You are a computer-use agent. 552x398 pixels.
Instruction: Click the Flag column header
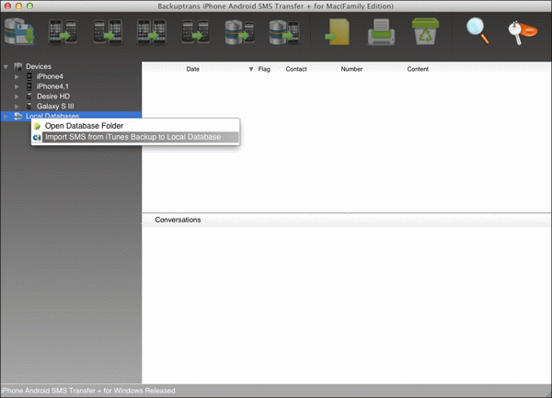click(x=264, y=69)
